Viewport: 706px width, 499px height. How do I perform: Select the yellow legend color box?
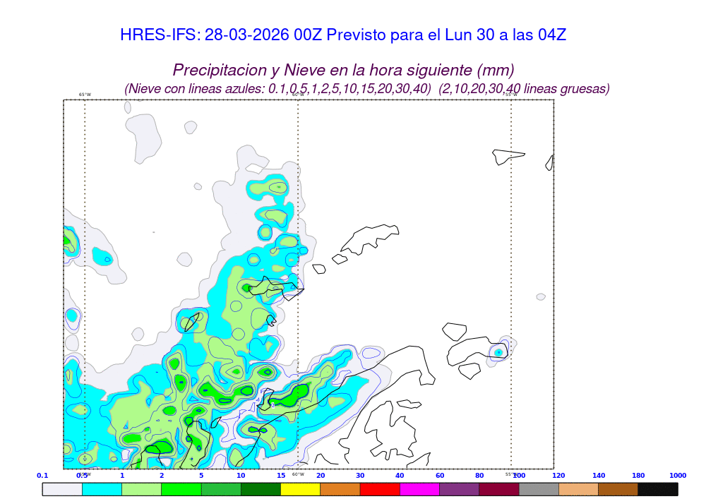tap(300, 488)
